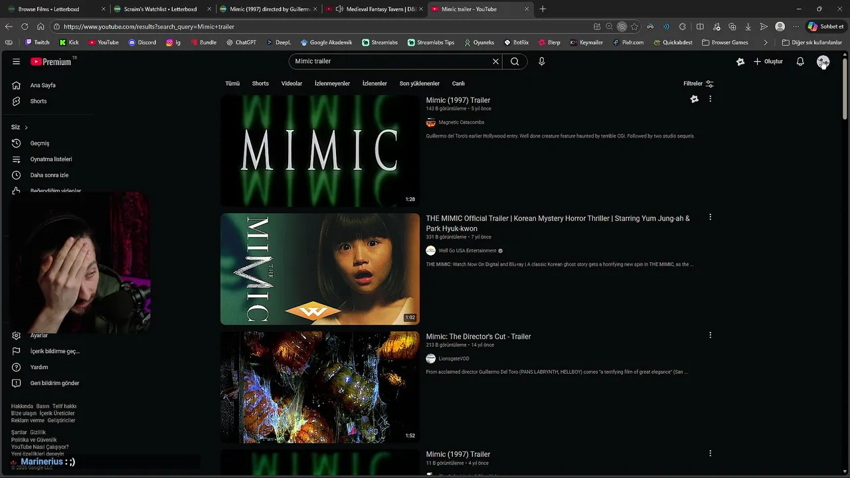Open Well Go USA Entertainment channel

pos(467,251)
